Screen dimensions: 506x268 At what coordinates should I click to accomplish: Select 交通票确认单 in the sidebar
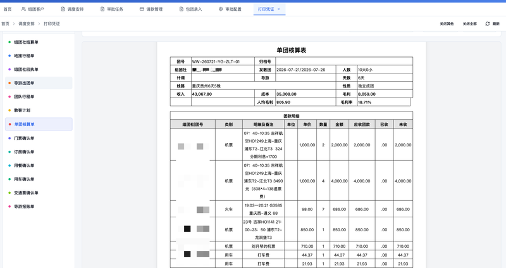tap(39, 193)
